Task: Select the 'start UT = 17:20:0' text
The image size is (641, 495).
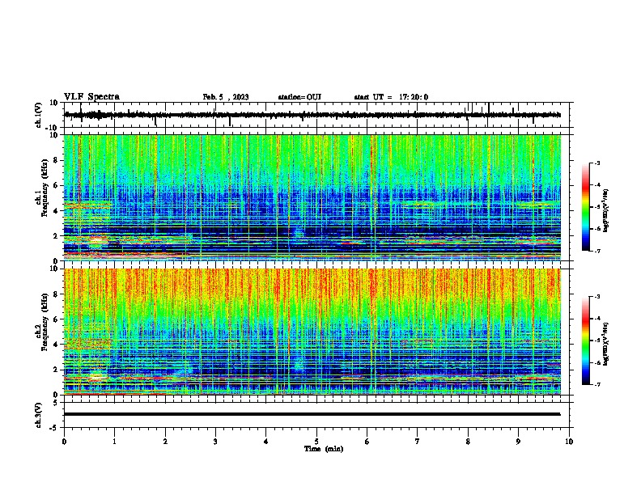Action: coord(391,97)
